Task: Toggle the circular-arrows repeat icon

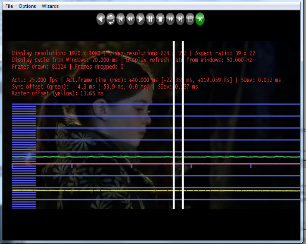Action: 111,19
